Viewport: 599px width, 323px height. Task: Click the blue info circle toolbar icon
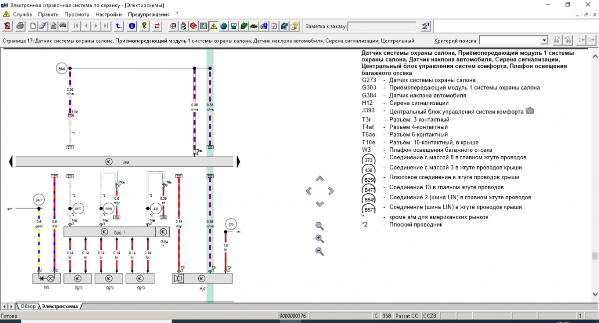(x=132, y=25)
